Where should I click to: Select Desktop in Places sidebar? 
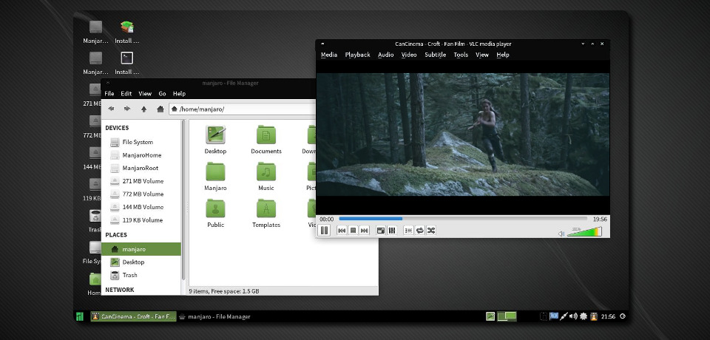tap(141, 262)
